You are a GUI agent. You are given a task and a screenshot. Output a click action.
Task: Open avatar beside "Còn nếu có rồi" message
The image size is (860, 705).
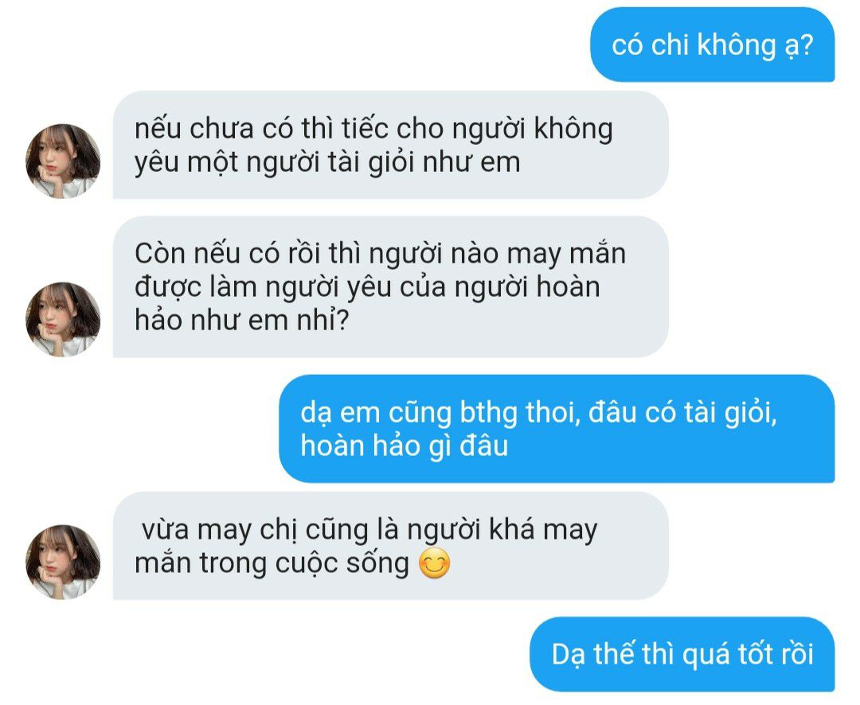63,320
